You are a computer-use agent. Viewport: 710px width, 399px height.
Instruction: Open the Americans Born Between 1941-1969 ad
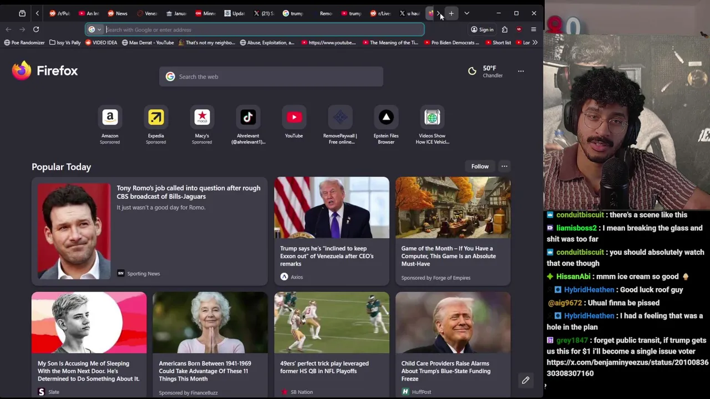(210, 344)
